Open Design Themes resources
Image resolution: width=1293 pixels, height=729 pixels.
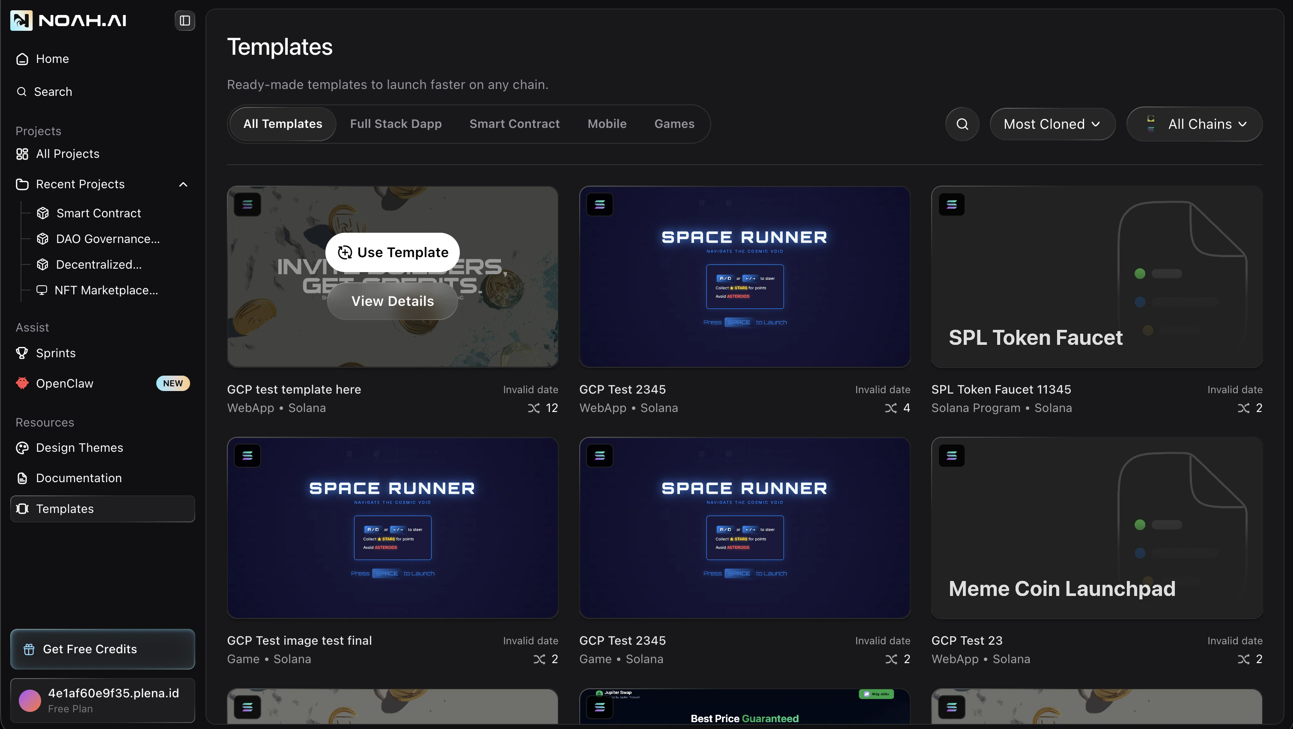coord(79,447)
